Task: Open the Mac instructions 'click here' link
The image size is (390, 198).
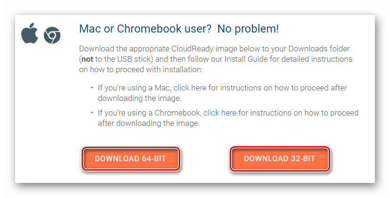Action: [x=190, y=88]
